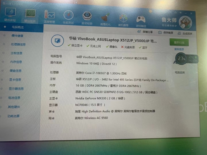Close the 鲁大师 window
207x155 pixels.
pyautogui.click(x=191, y=13)
